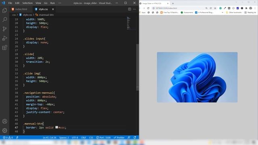This screenshot has width=258, height=145.
Task: Click css folder in breadcrumb
Action: [14, 15]
